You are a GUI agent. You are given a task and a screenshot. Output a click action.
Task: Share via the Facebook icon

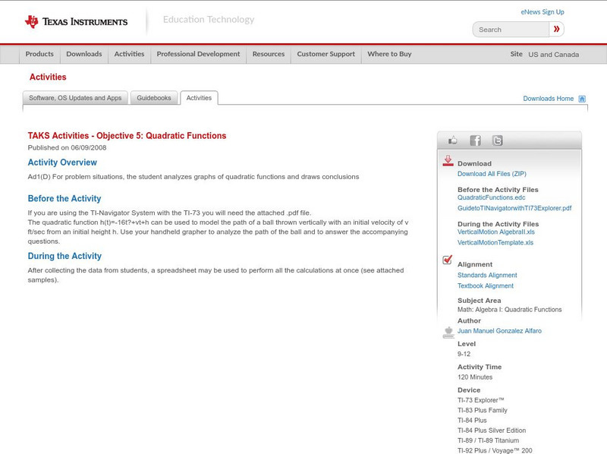(x=475, y=140)
